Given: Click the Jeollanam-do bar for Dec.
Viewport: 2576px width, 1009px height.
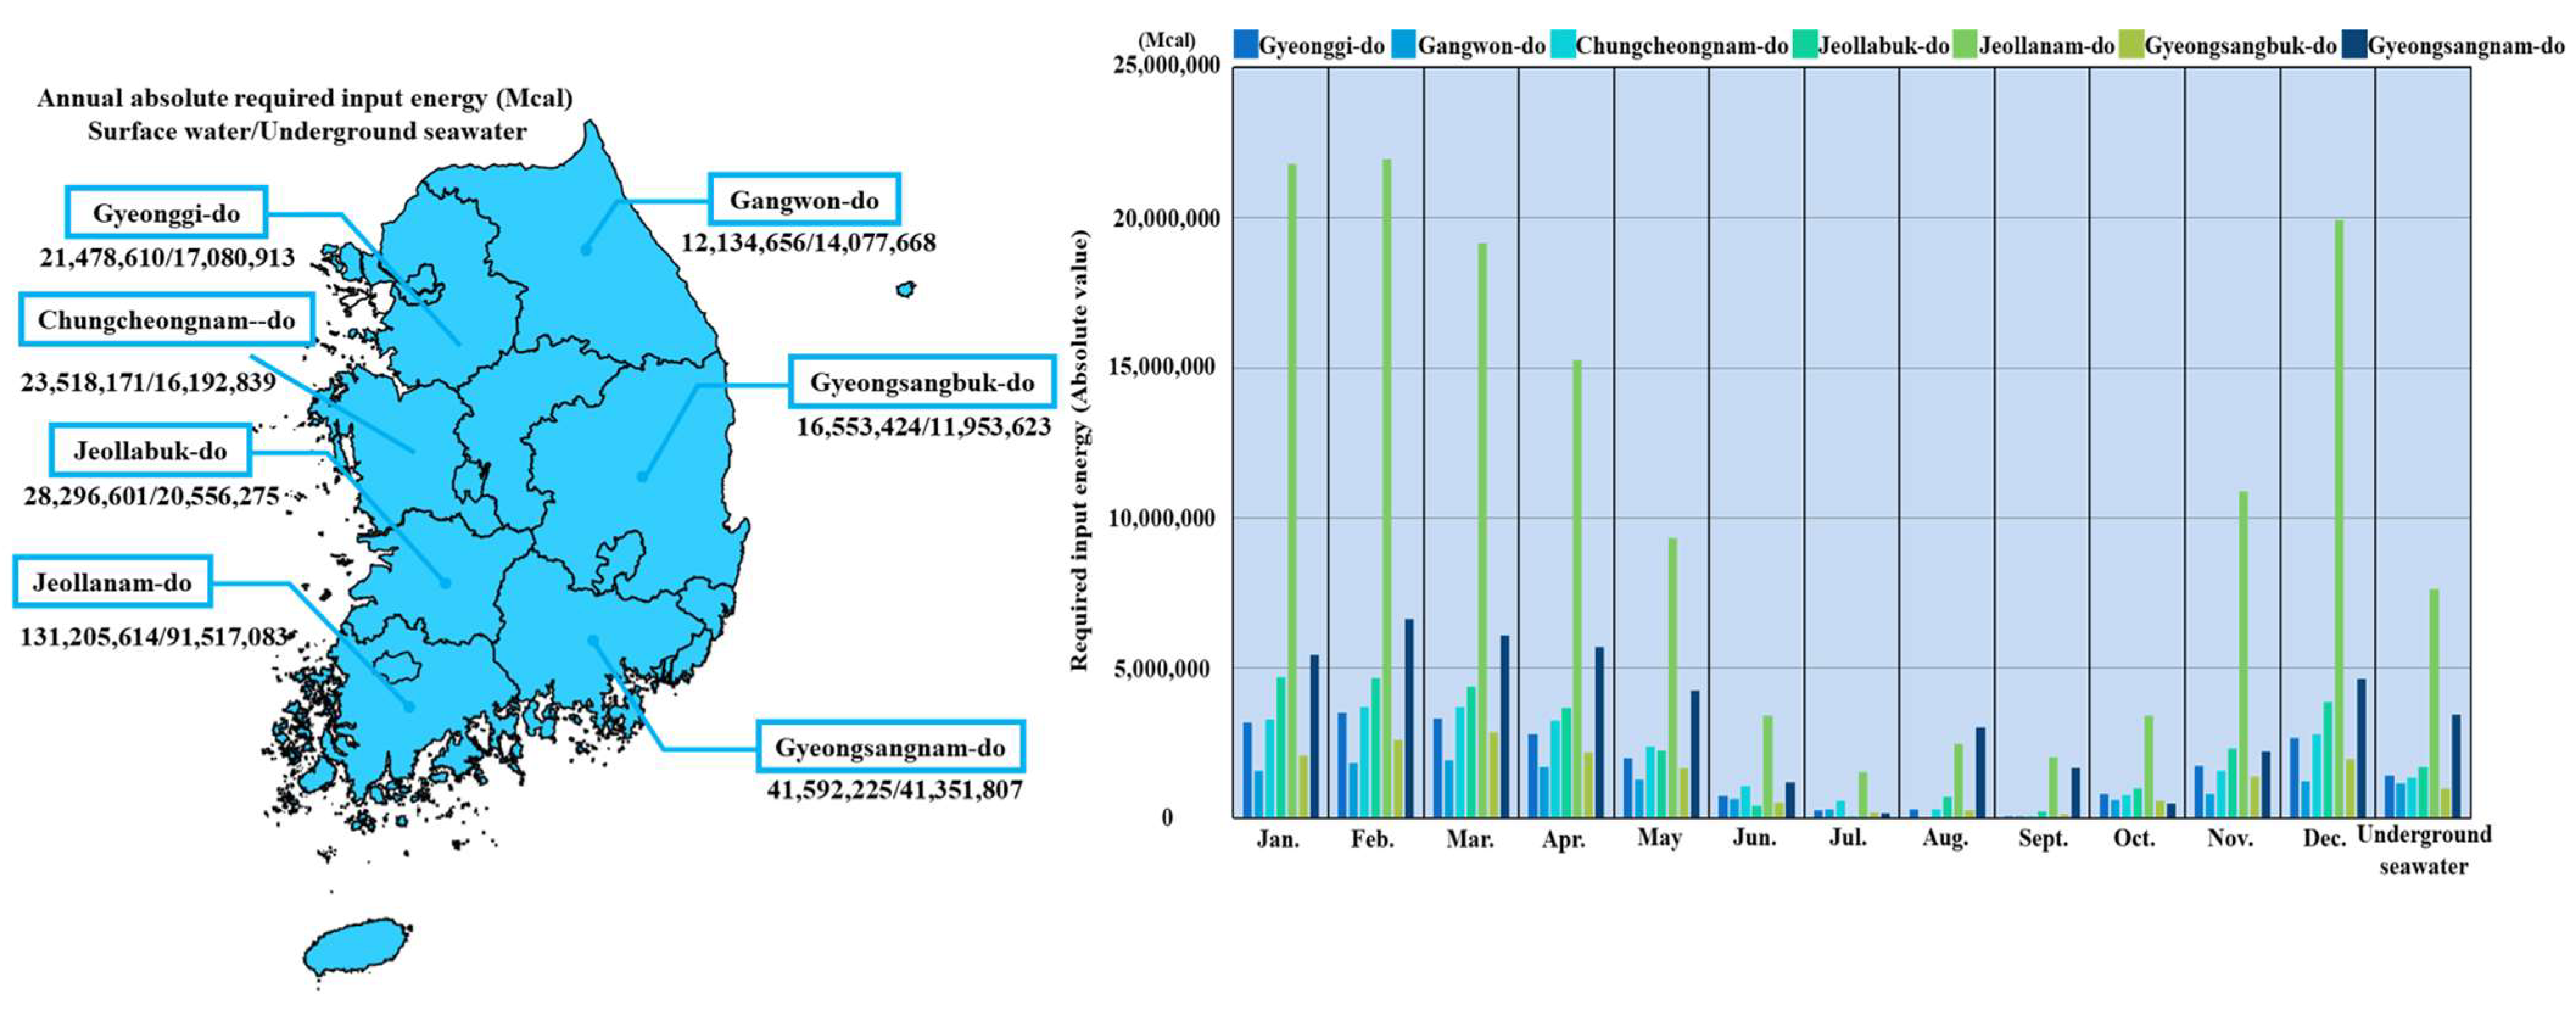Looking at the screenshot, I should [x=2339, y=518].
